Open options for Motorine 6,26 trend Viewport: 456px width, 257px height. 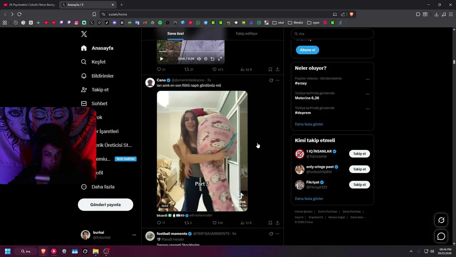click(x=368, y=94)
